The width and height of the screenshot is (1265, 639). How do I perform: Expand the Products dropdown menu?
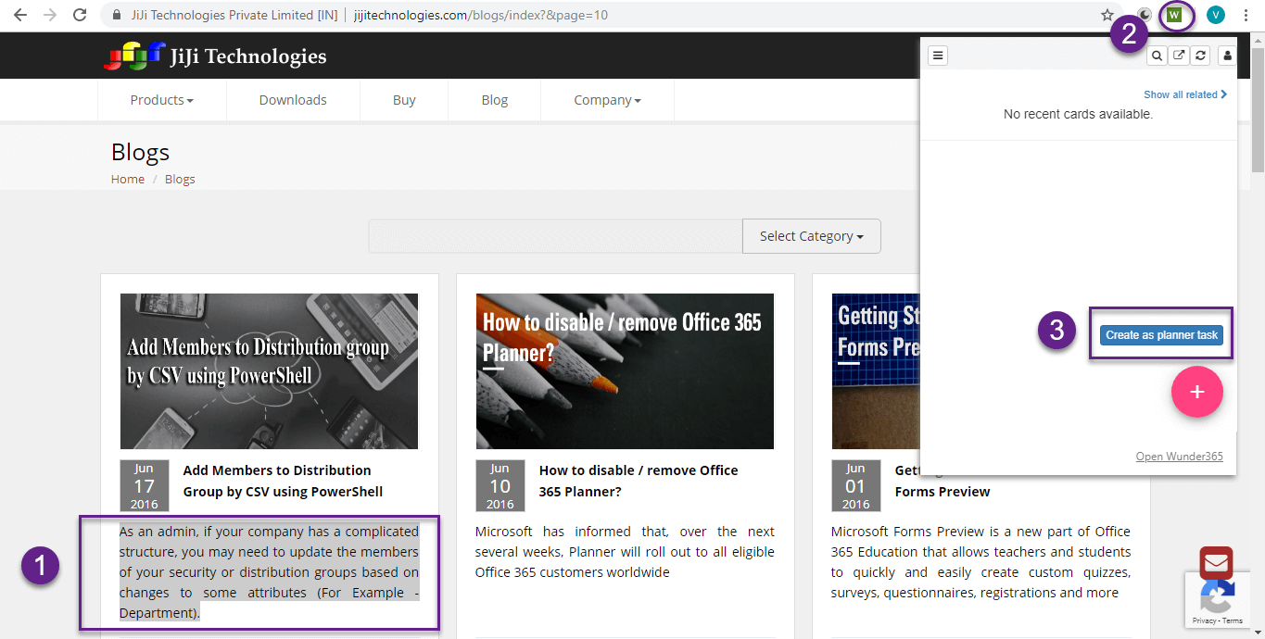(x=161, y=100)
